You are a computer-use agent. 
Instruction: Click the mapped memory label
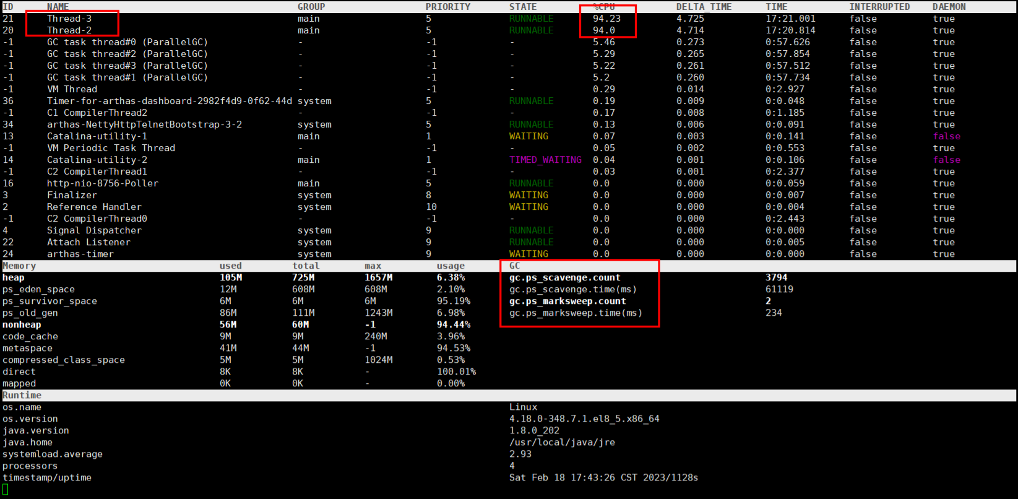[19, 383]
